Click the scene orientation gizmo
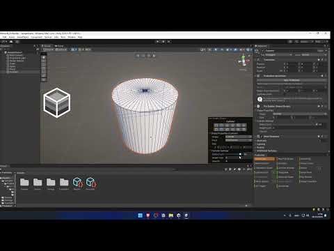The image size is (334, 251). 244,61
